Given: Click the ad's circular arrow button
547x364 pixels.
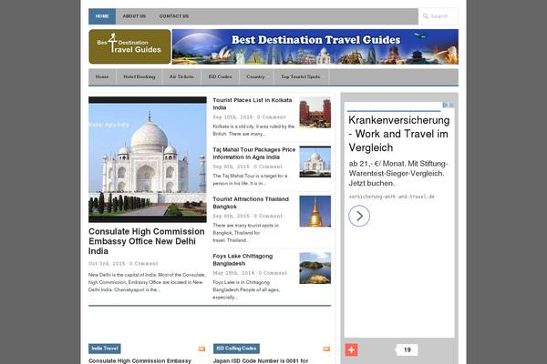Looking at the screenshot, I should (x=359, y=216).
